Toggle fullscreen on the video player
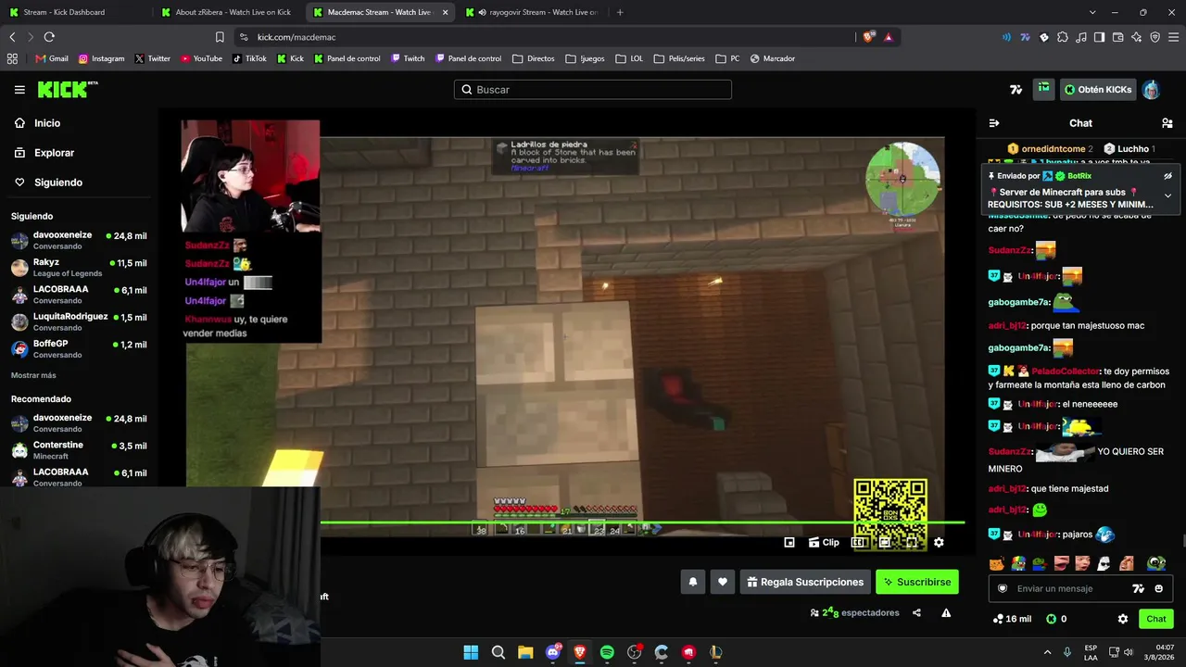Viewport: 1186px width, 667px height. [912, 543]
